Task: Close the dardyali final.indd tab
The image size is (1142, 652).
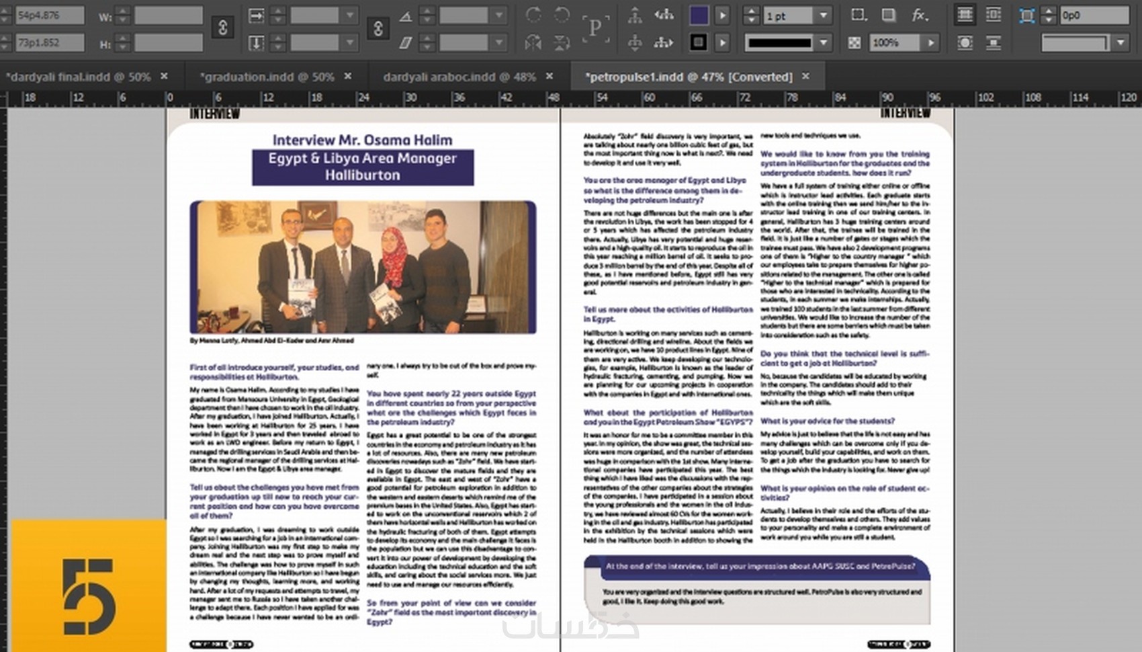Action: [164, 76]
